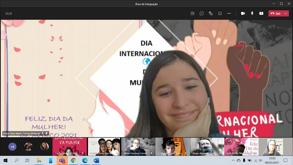The image size is (293, 165).
Task: Expand the hidden system tray icons chevron
Action: pos(233,160)
